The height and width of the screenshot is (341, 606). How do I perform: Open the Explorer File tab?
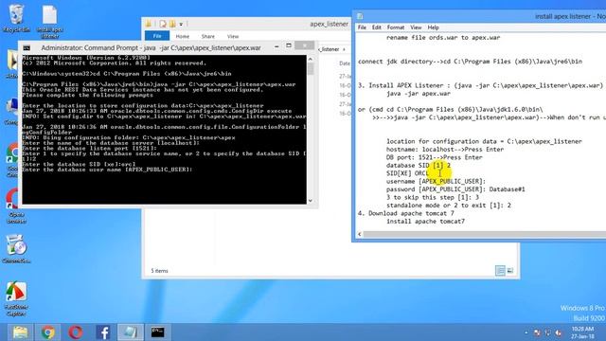157,36
